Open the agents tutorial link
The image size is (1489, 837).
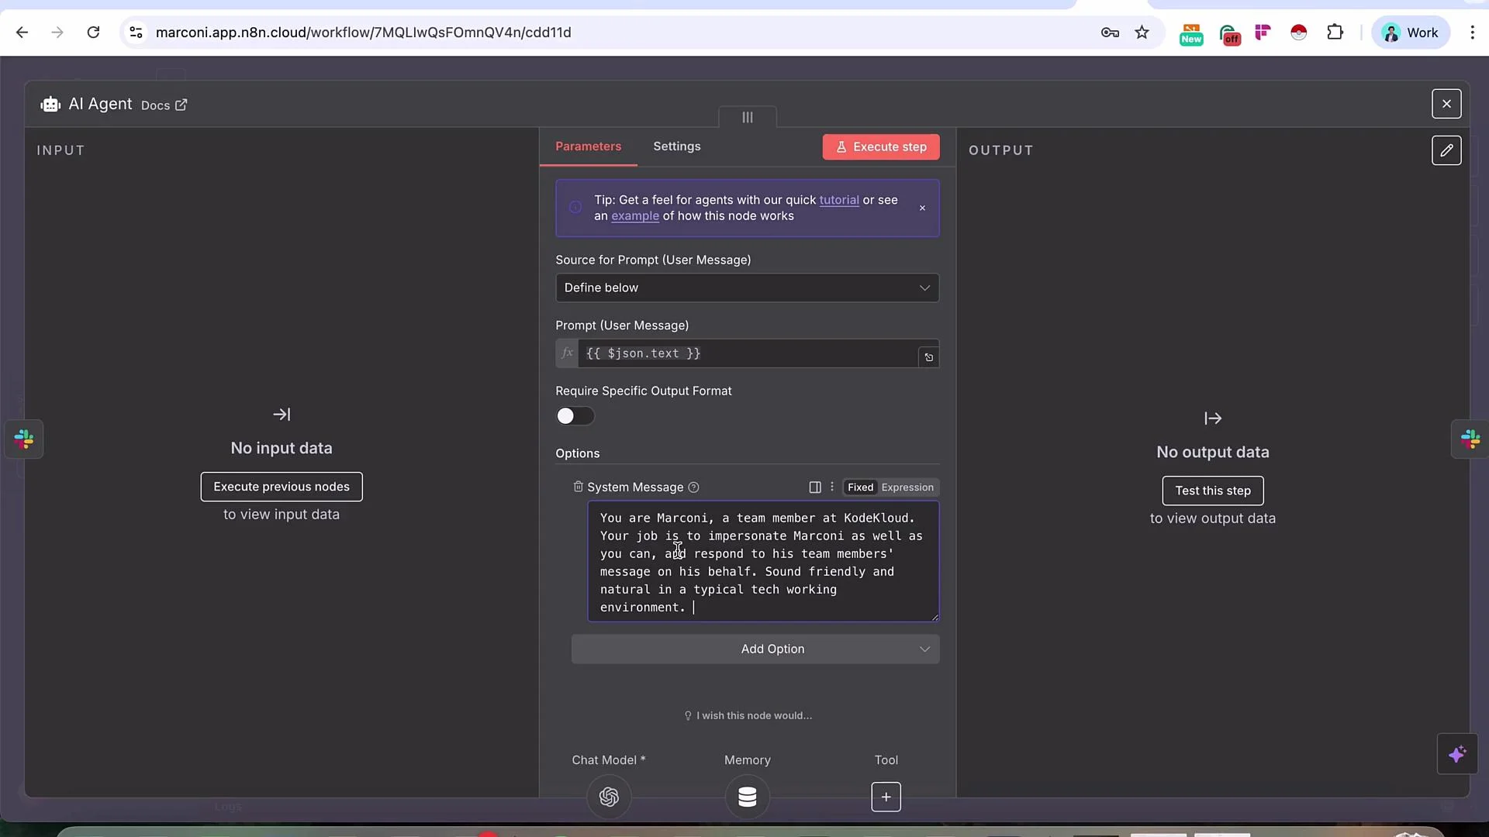839,200
